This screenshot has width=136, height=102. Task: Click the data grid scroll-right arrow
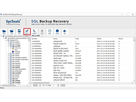point(132,83)
